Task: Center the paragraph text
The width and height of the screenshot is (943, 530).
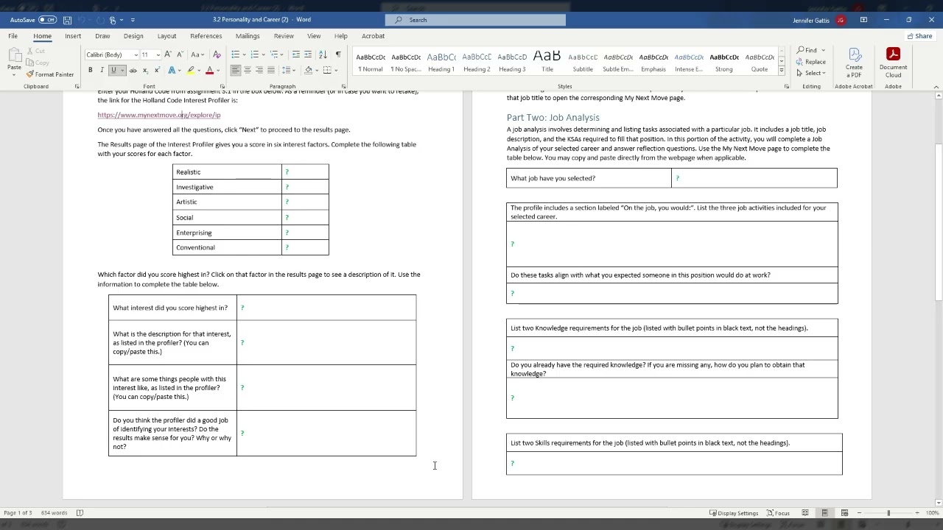Action: [248, 71]
